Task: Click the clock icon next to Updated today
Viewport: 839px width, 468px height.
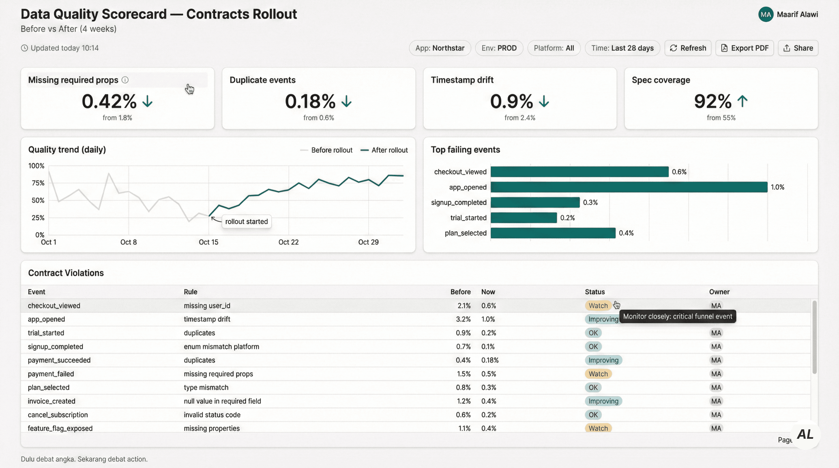Action: (24, 48)
